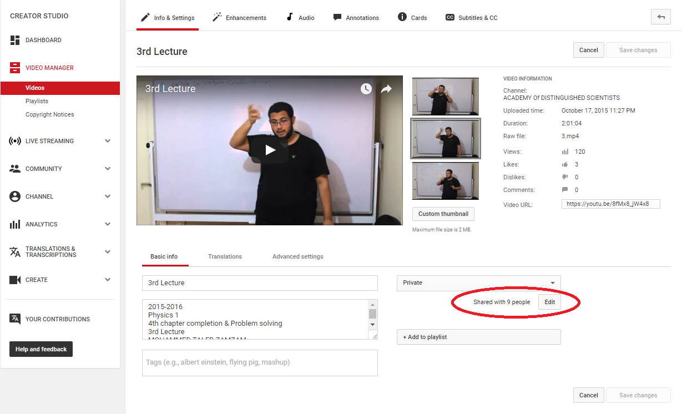
Task: Click the Video Manager red icon
Action: click(15, 68)
